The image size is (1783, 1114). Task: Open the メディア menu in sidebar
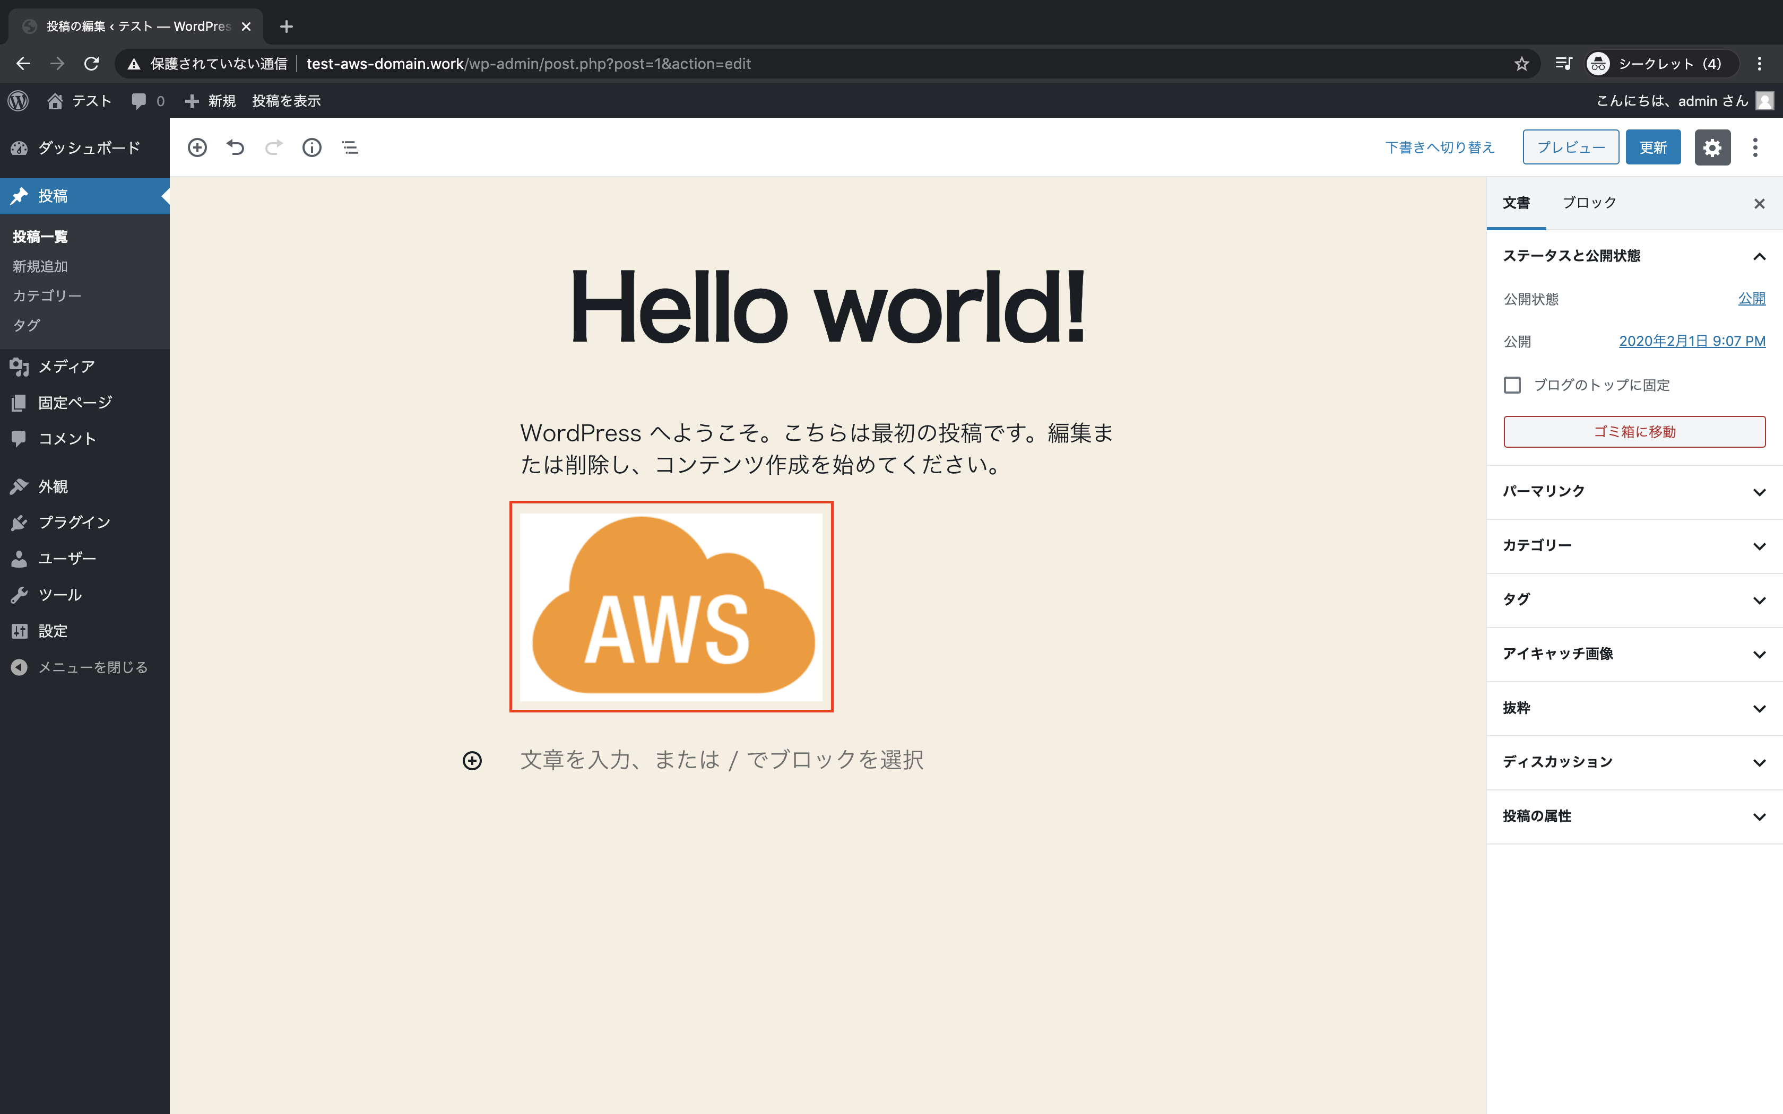point(66,366)
